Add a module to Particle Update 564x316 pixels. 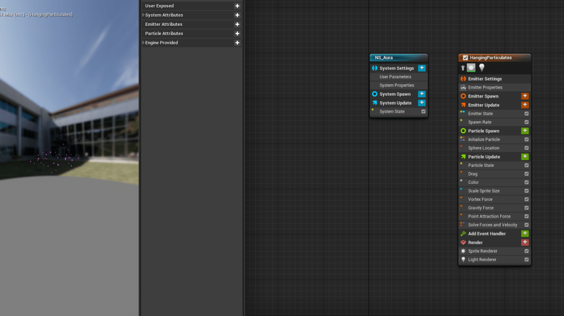[x=524, y=157]
